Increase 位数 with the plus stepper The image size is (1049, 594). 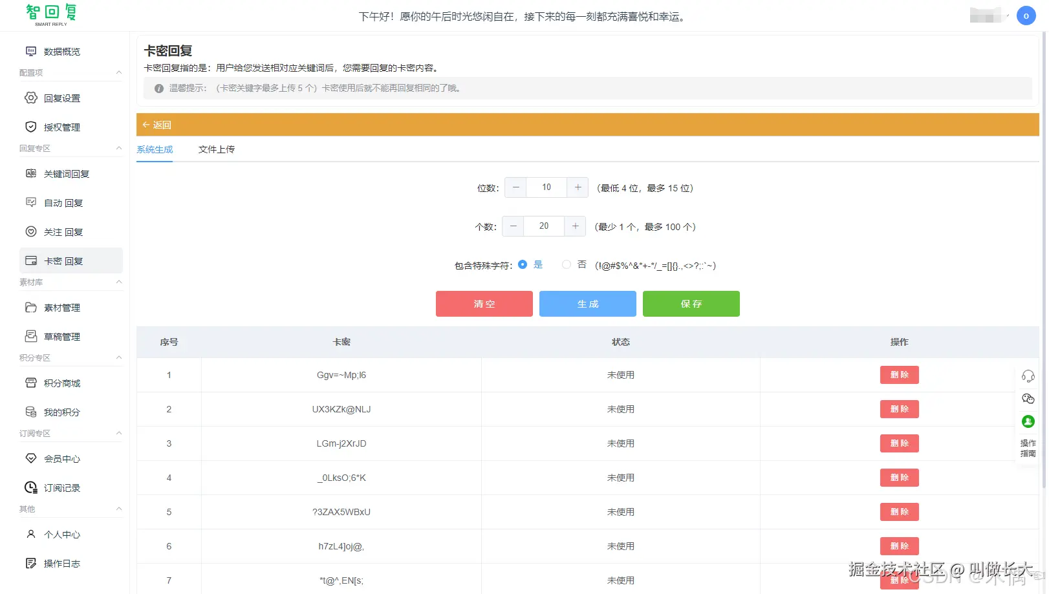pos(578,187)
